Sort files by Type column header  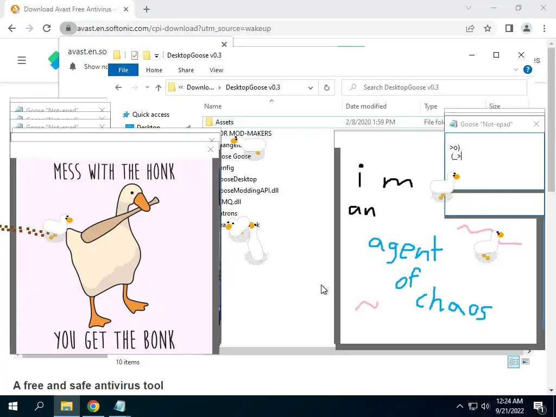click(x=431, y=106)
